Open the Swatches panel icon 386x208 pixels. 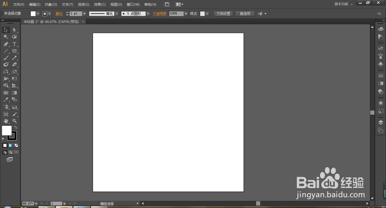click(x=381, y=48)
